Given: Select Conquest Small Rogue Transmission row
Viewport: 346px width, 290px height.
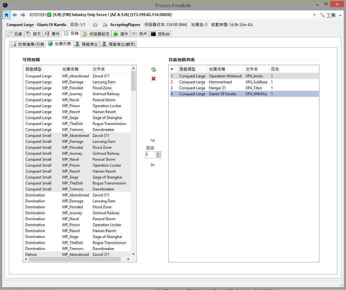Looking at the screenshot, I should coord(77,183).
